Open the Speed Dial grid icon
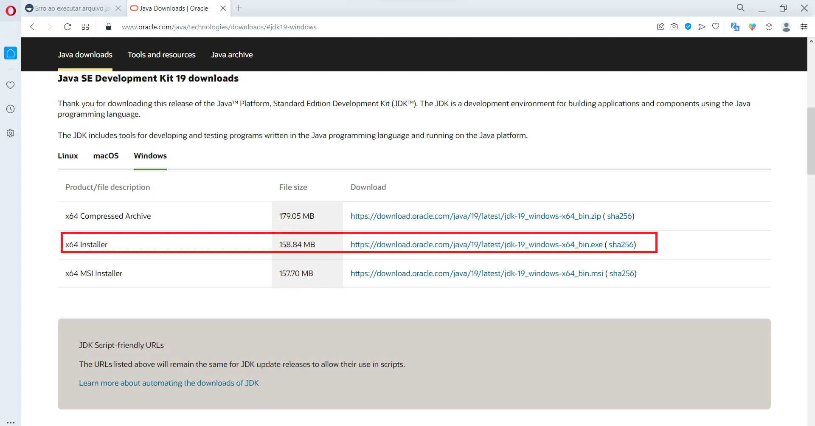Screen dimensions: 815x426 85,27
